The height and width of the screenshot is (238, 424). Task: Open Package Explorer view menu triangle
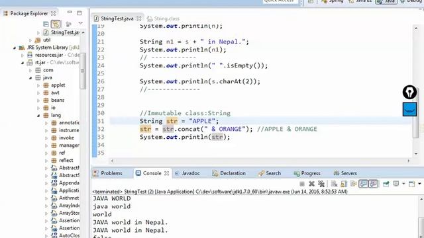[x=80, y=23]
